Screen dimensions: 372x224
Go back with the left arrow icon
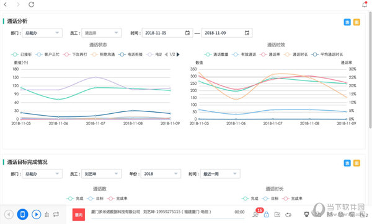tap(6, 4)
